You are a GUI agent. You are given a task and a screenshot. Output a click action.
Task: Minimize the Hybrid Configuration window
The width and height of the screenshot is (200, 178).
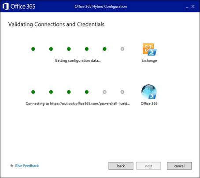(187, 7)
